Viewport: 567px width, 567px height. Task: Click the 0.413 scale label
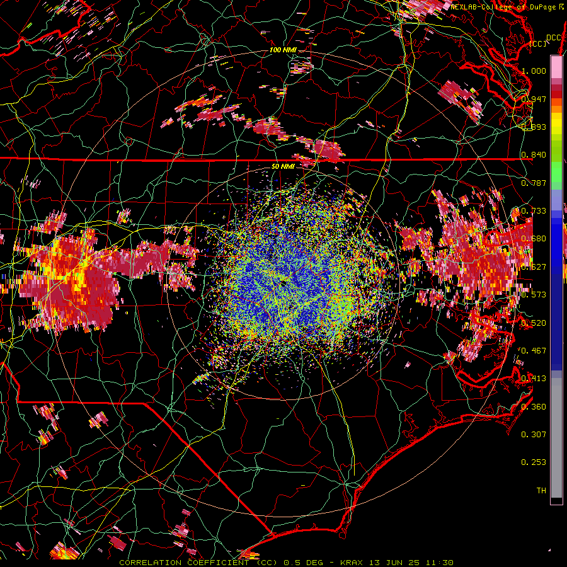[x=534, y=378]
